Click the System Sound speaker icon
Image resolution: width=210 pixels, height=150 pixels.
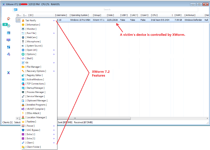tap(23, 46)
